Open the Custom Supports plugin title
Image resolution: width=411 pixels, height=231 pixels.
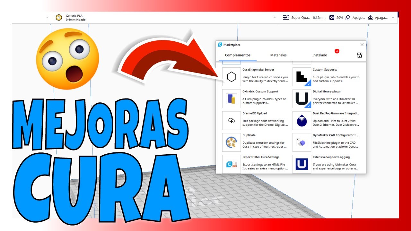tap(325, 70)
